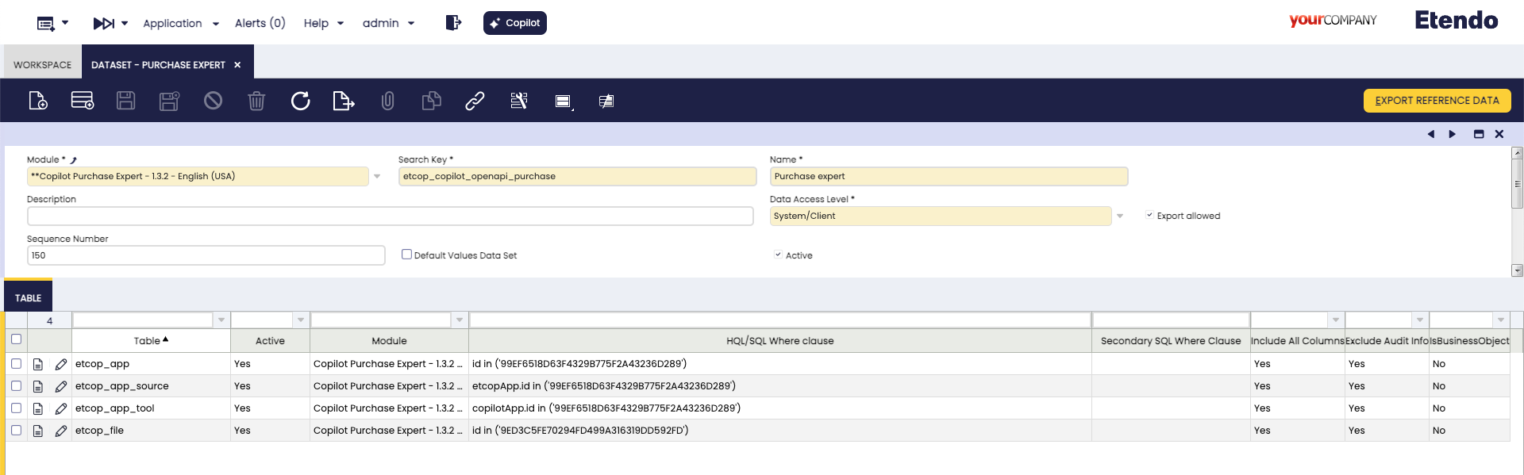
Task: Go to the next record arrow
Action: point(1453,134)
